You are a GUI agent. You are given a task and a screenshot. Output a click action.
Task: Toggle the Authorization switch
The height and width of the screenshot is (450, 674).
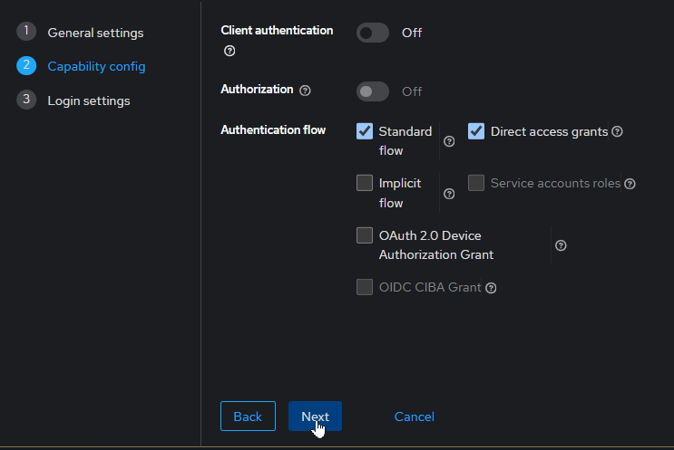click(x=373, y=91)
